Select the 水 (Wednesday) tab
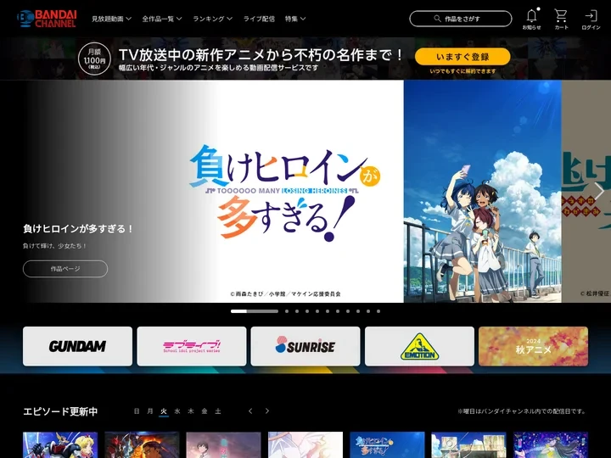The height and width of the screenshot is (458, 611). [177, 411]
